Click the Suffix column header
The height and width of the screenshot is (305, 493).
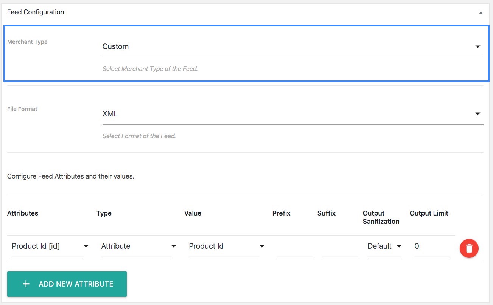[327, 213]
